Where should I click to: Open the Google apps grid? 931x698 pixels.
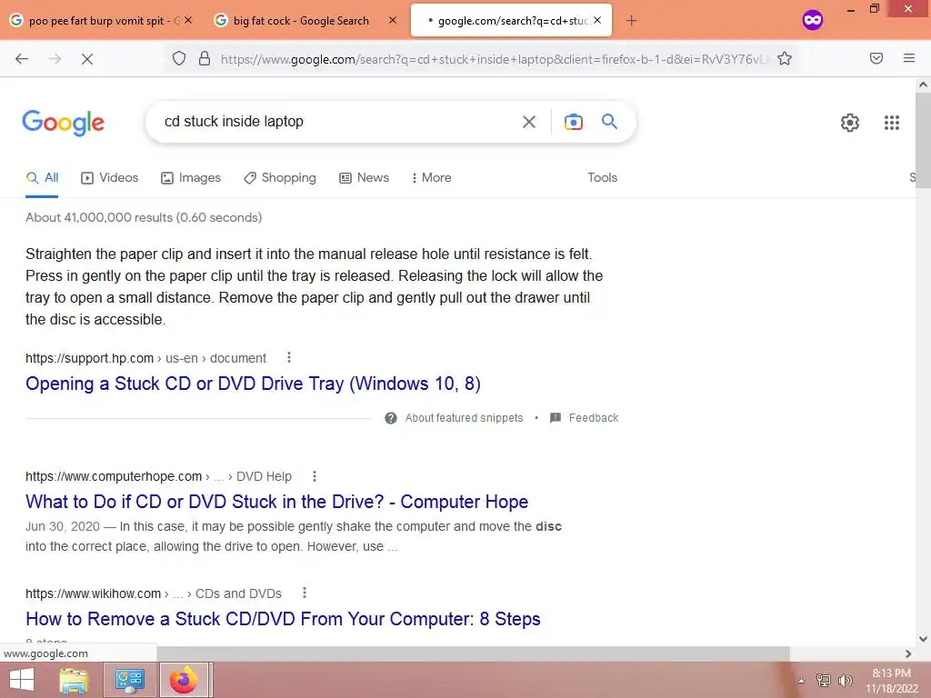pyautogui.click(x=891, y=123)
